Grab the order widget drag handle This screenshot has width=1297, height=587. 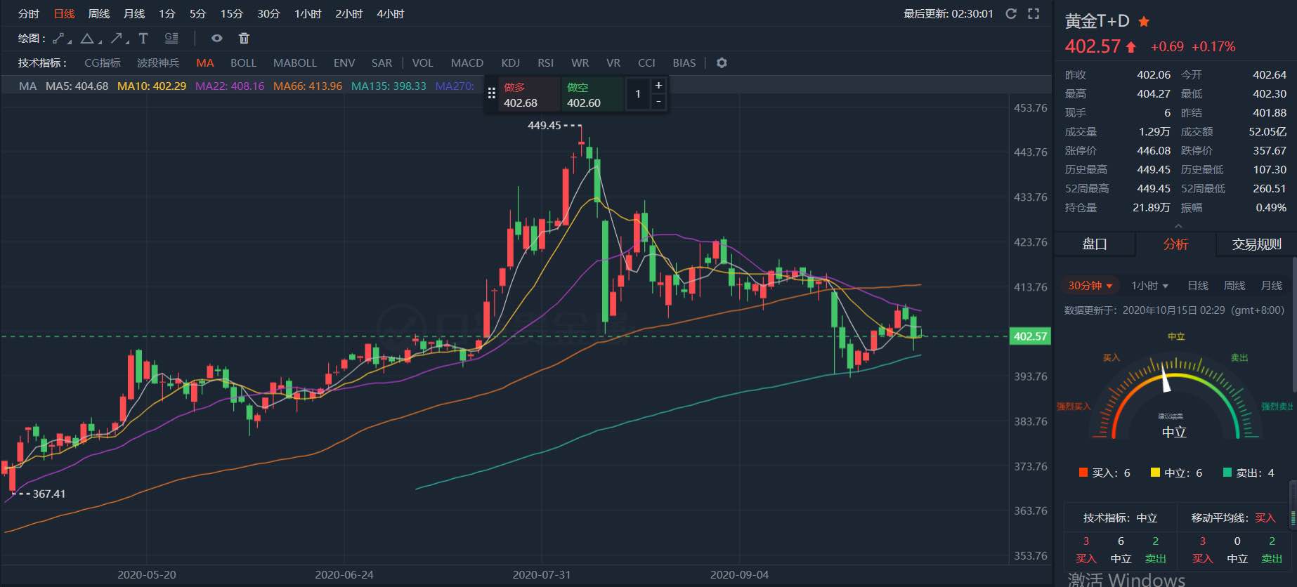click(x=492, y=93)
